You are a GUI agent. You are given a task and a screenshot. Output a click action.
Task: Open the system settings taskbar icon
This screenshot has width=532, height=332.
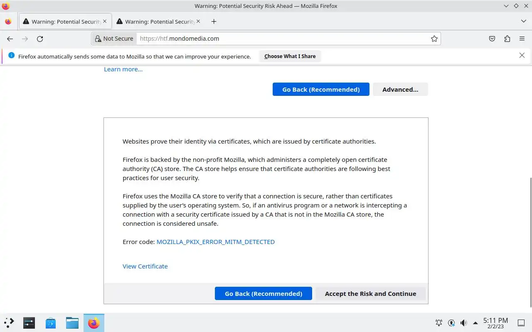[29, 322]
